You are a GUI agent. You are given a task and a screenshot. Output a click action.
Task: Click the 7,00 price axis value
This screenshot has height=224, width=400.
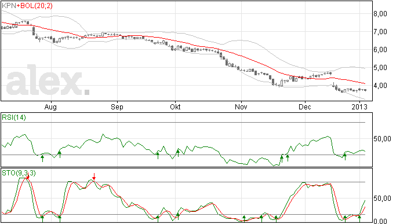tap(380, 32)
